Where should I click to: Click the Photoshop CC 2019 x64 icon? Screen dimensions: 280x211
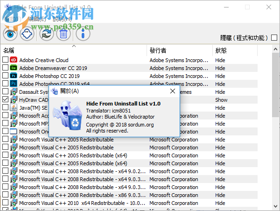(x=14, y=84)
